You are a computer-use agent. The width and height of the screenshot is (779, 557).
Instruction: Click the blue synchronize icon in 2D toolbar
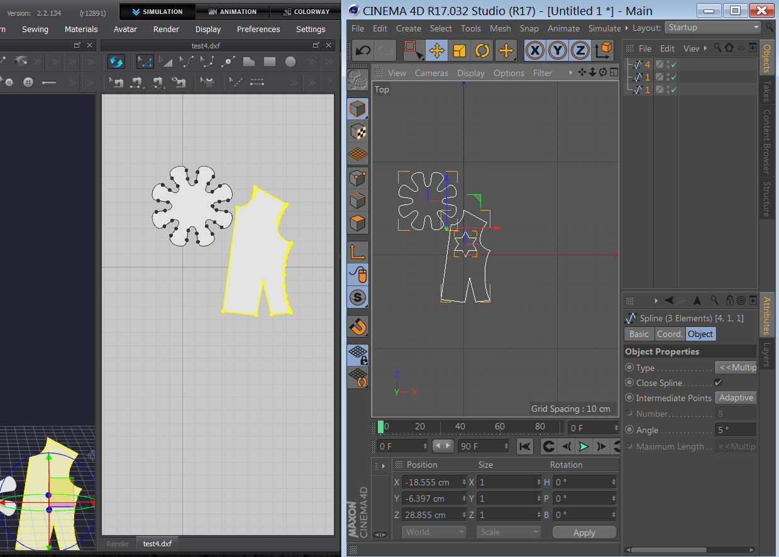pyautogui.click(x=116, y=62)
